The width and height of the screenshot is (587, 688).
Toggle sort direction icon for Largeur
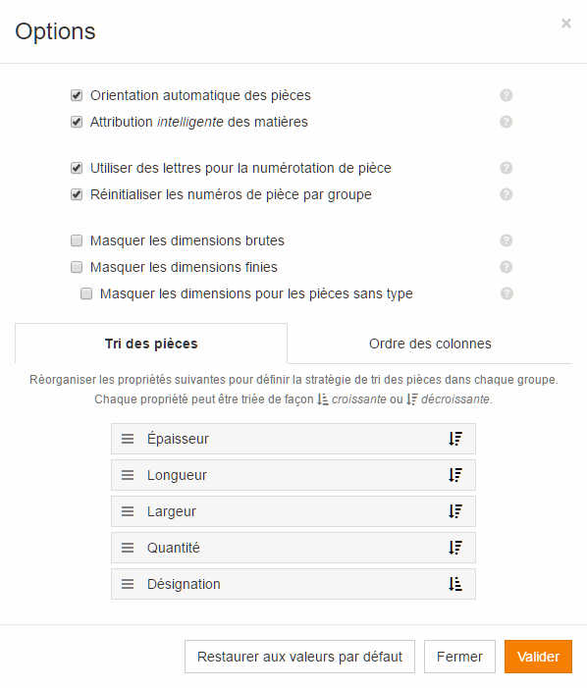pyautogui.click(x=455, y=511)
